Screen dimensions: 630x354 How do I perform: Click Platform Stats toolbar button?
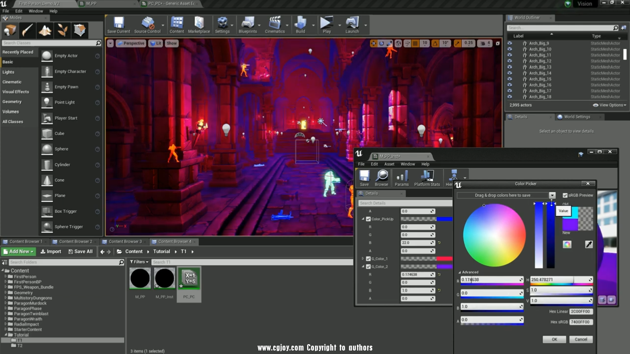point(427,178)
